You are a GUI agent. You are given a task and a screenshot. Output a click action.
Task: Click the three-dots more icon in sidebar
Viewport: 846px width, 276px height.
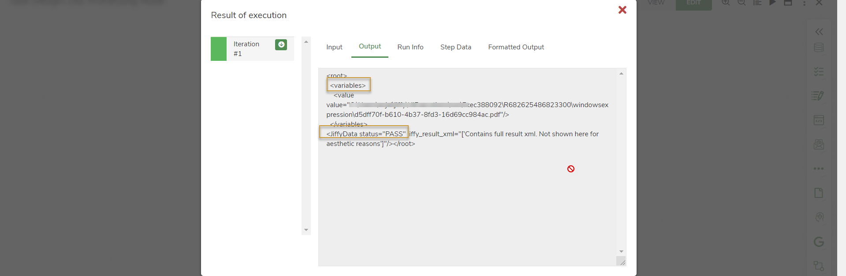(x=819, y=168)
